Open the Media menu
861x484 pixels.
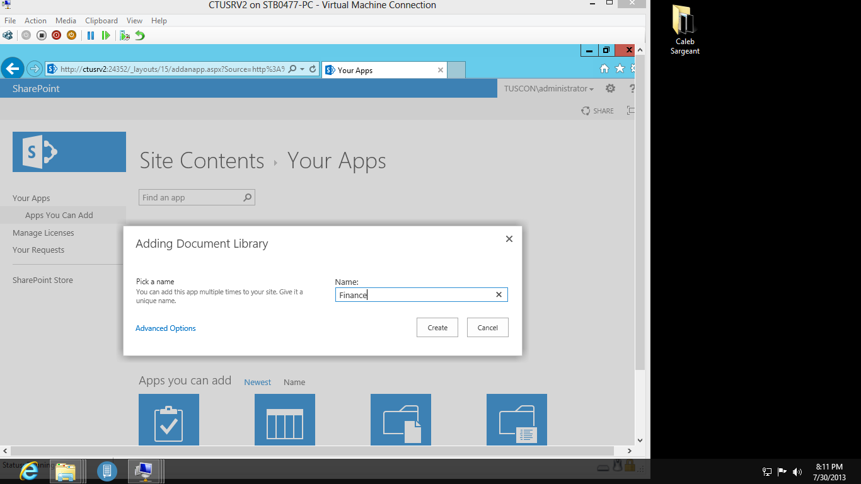[x=66, y=21]
